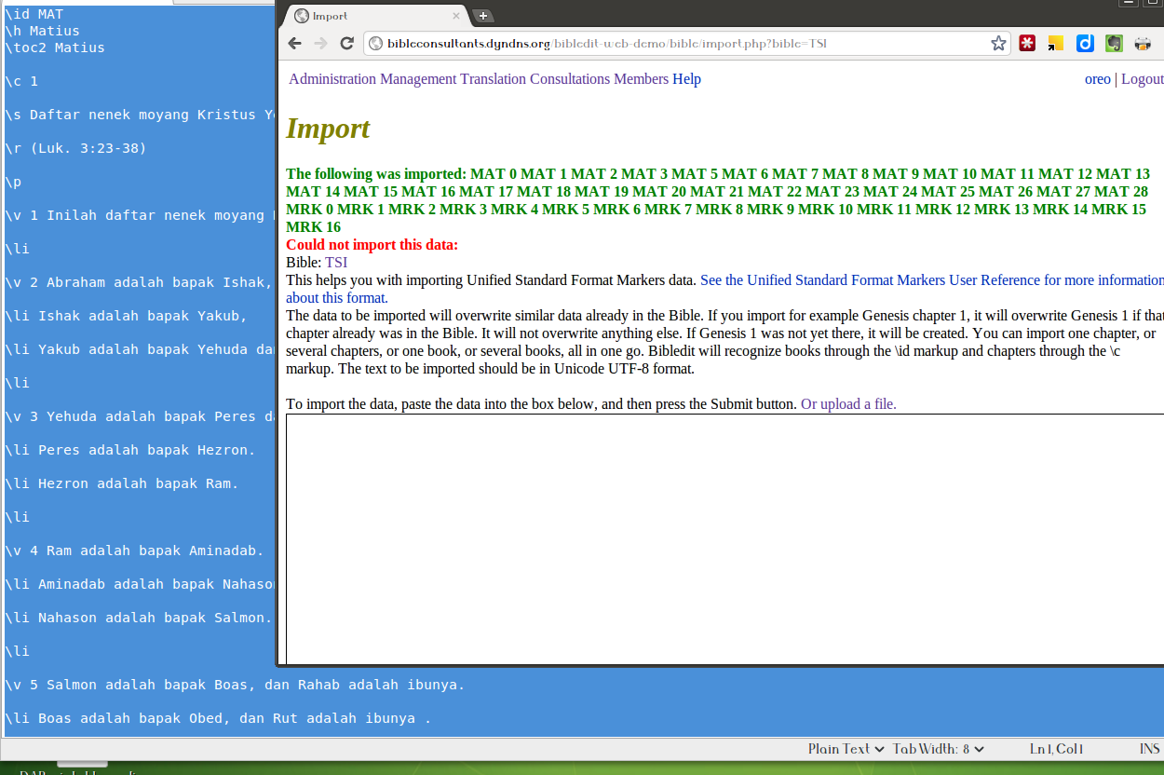Open Plain Text language dropdown in editor
The height and width of the screenshot is (775, 1164).
click(846, 749)
